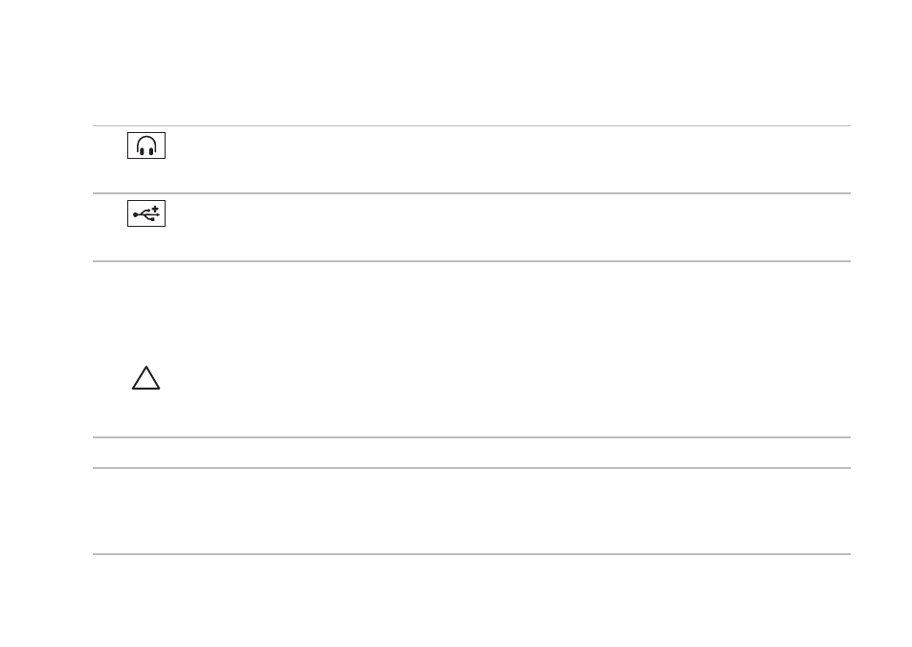
Task: Click the divider between headphones and USB icons
Action: (472, 193)
